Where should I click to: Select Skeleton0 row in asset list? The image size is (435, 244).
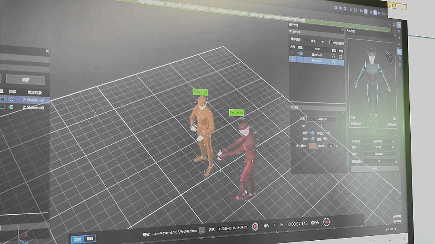tap(317, 61)
